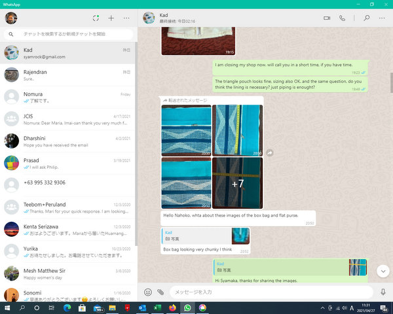Open File Explorer from taskbar
The height and width of the screenshot is (314, 393).
coord(112,308)
